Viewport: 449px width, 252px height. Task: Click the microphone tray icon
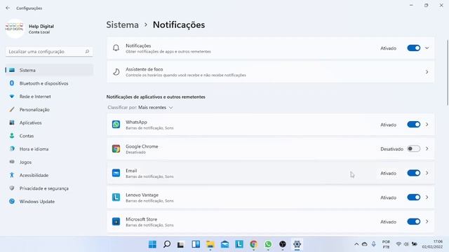(374, 244)
